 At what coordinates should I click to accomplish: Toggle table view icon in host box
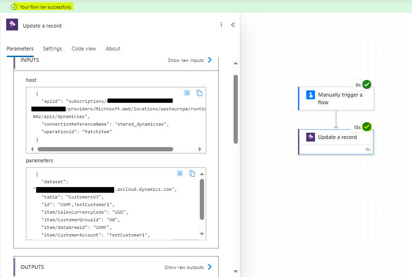click(187, 93)
